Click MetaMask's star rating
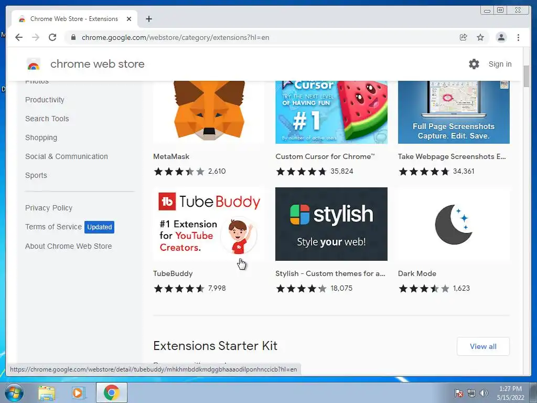The width and height of the screenshot is (537, 403). (179, 172)
